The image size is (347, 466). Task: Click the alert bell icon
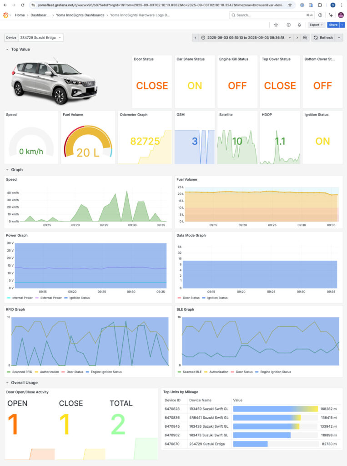coord(299,25)
